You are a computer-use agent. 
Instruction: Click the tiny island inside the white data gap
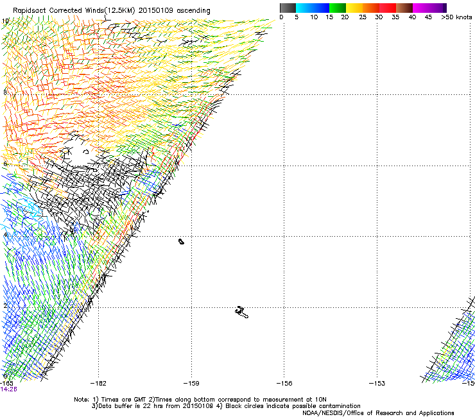[86, 151]
